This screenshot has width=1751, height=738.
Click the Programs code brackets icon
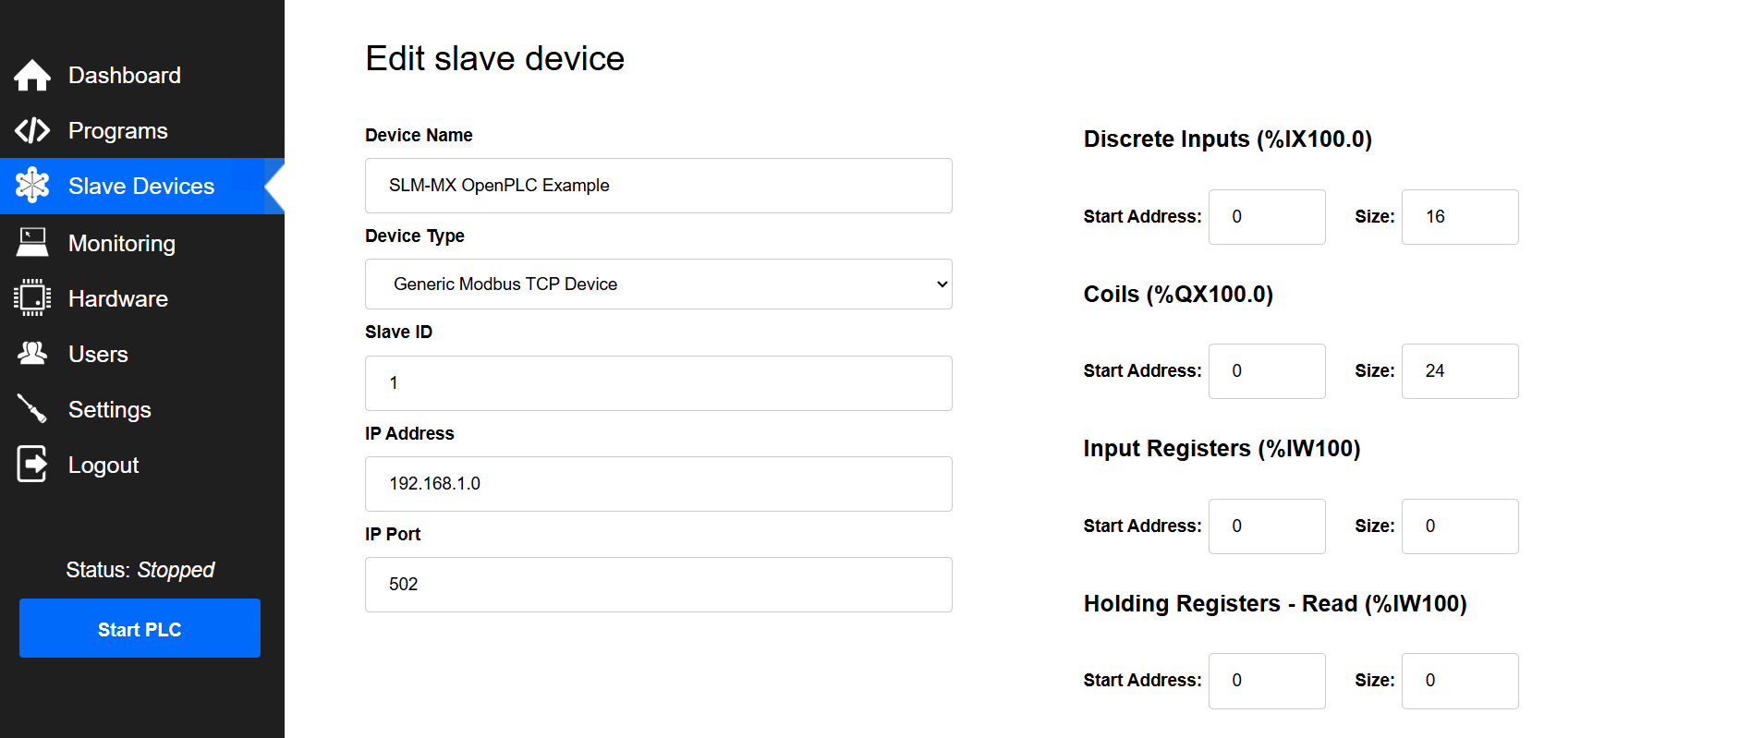click(32, 130)
